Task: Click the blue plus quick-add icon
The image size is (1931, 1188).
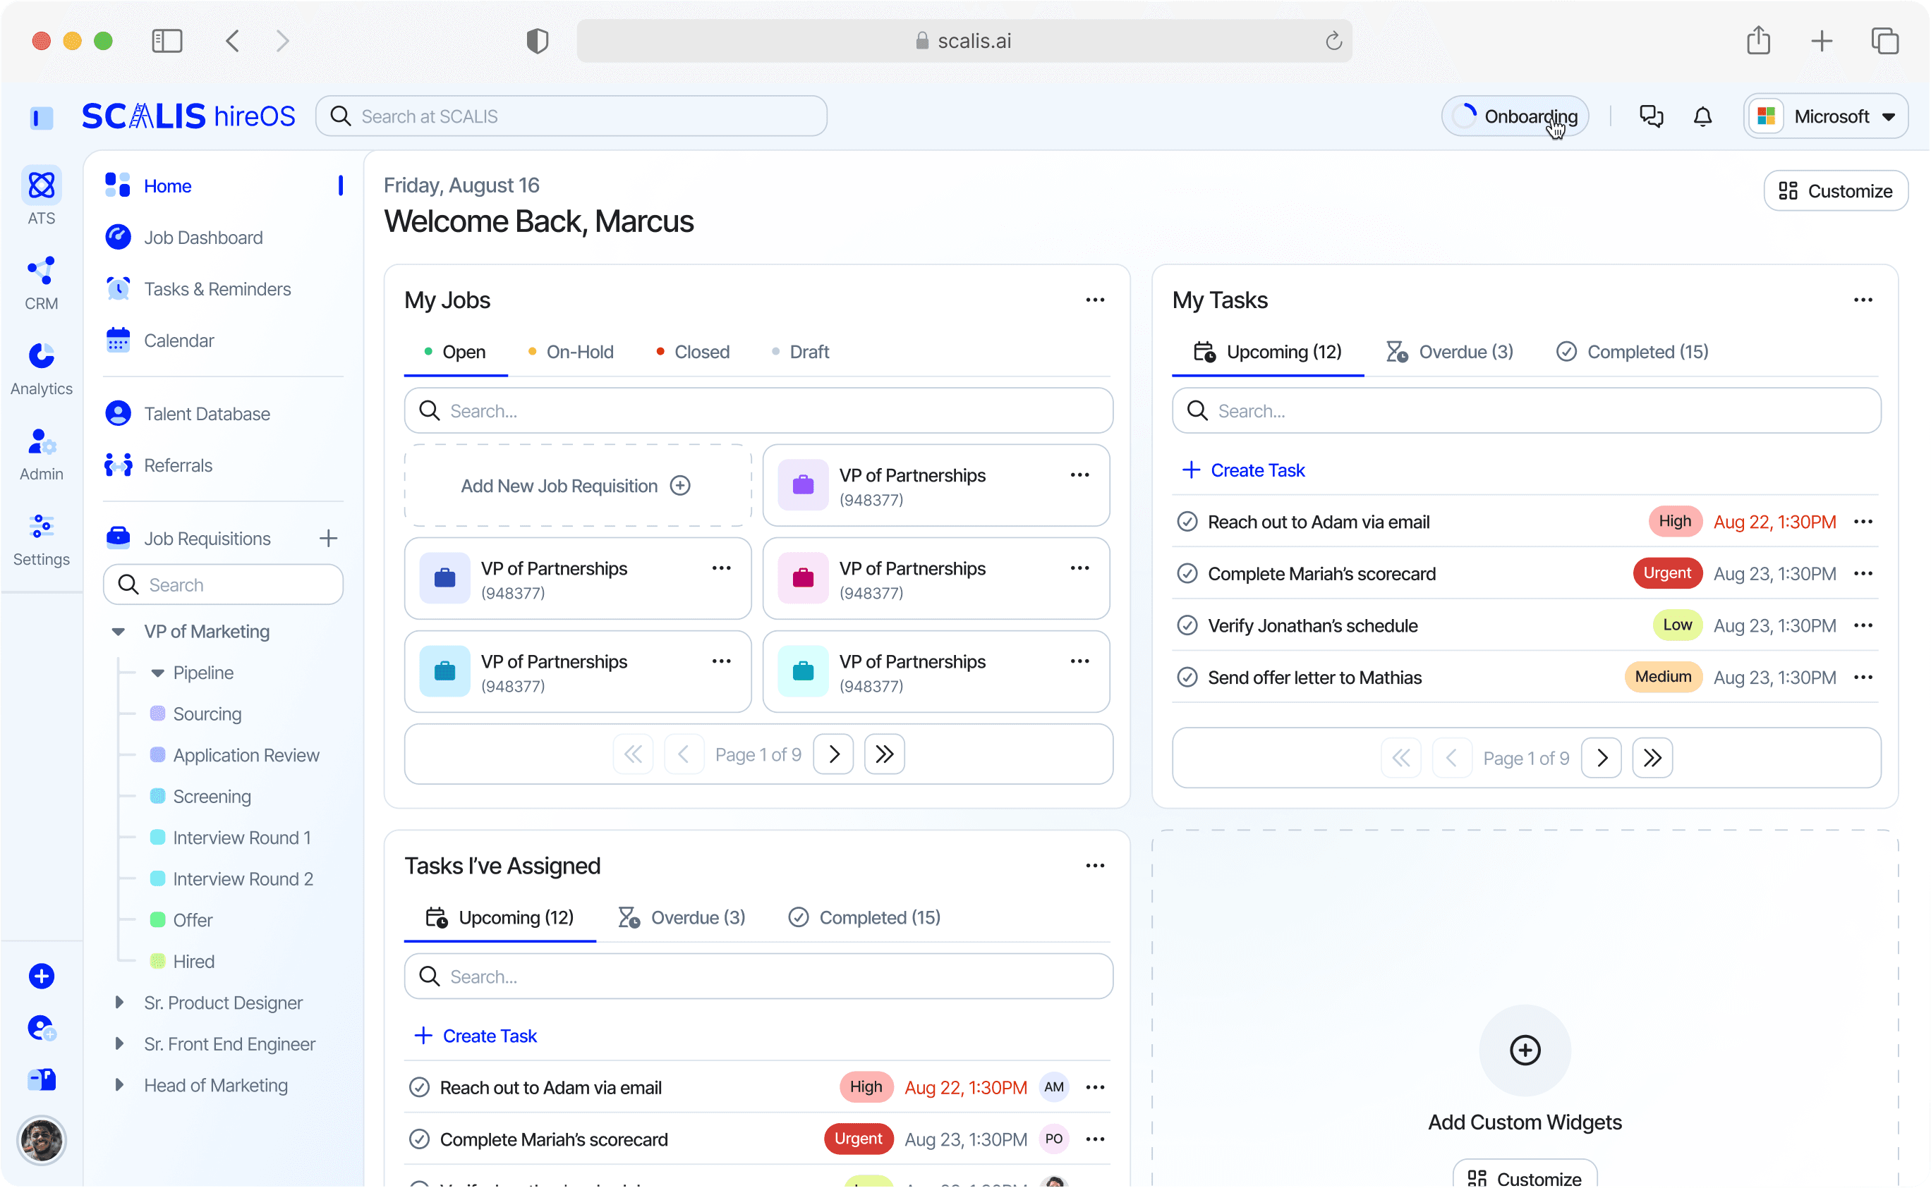Action: point(41,976)
